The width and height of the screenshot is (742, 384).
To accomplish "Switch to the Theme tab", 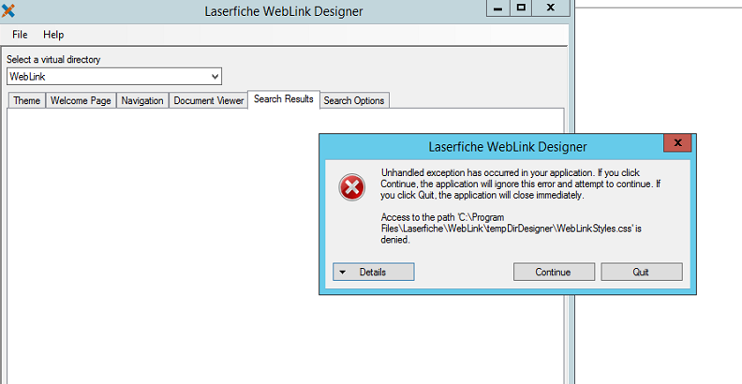I will pyautogui.click(x=26, y=100).
